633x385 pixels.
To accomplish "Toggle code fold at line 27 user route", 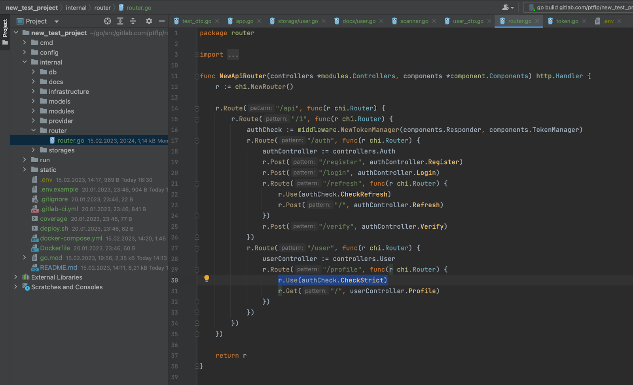I will [197, 248].
